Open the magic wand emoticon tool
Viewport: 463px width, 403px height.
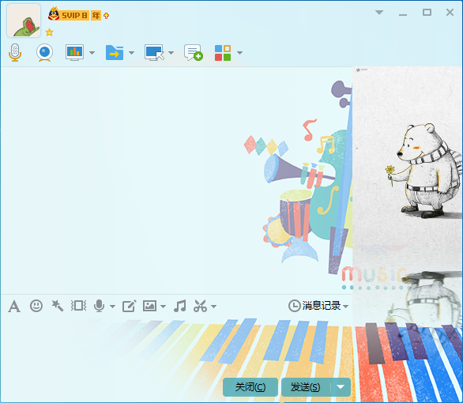coord(58,306)
